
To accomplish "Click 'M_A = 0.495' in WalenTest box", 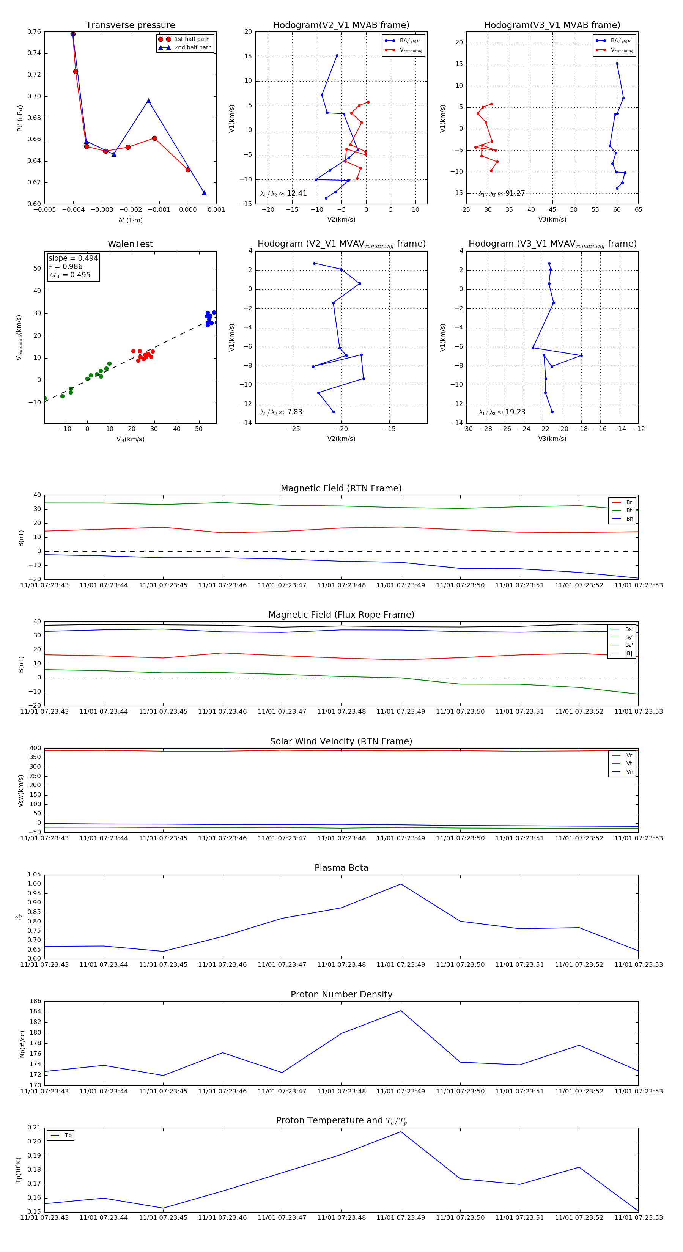I will [x=69, y=275].
